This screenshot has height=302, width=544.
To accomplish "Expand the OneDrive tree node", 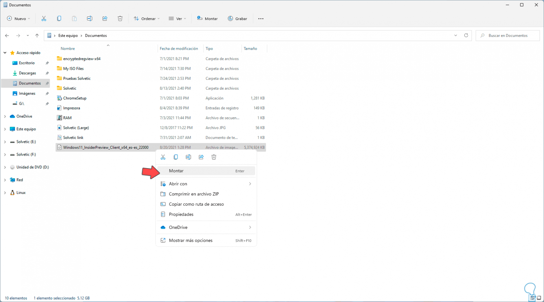I will pyautogui.click(x=5, y=116).
